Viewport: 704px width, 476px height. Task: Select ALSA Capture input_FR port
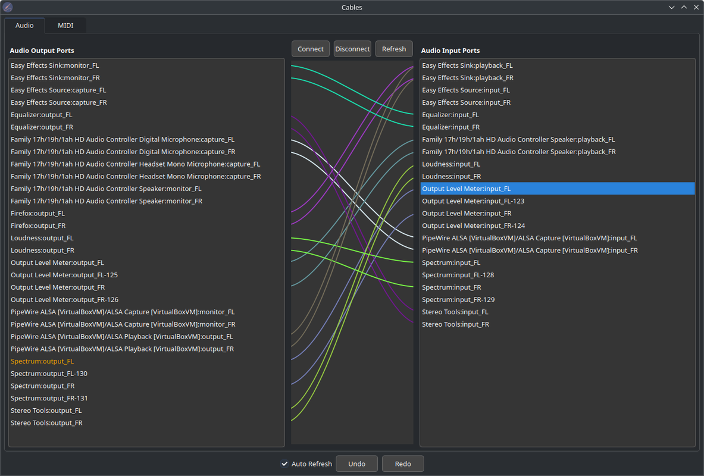point(558,250)
